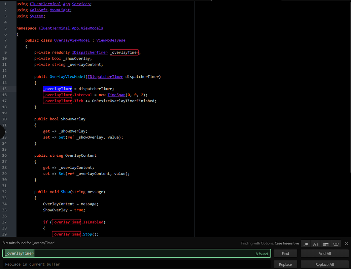This screenshot has width=351, height=269.
Task: Click the Show method name on line 32
Action: coord(65,192)
